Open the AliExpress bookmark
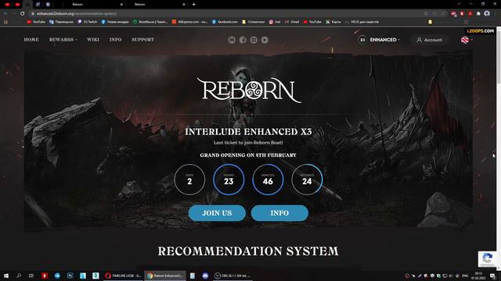501x281 pixels. [189, 22]
